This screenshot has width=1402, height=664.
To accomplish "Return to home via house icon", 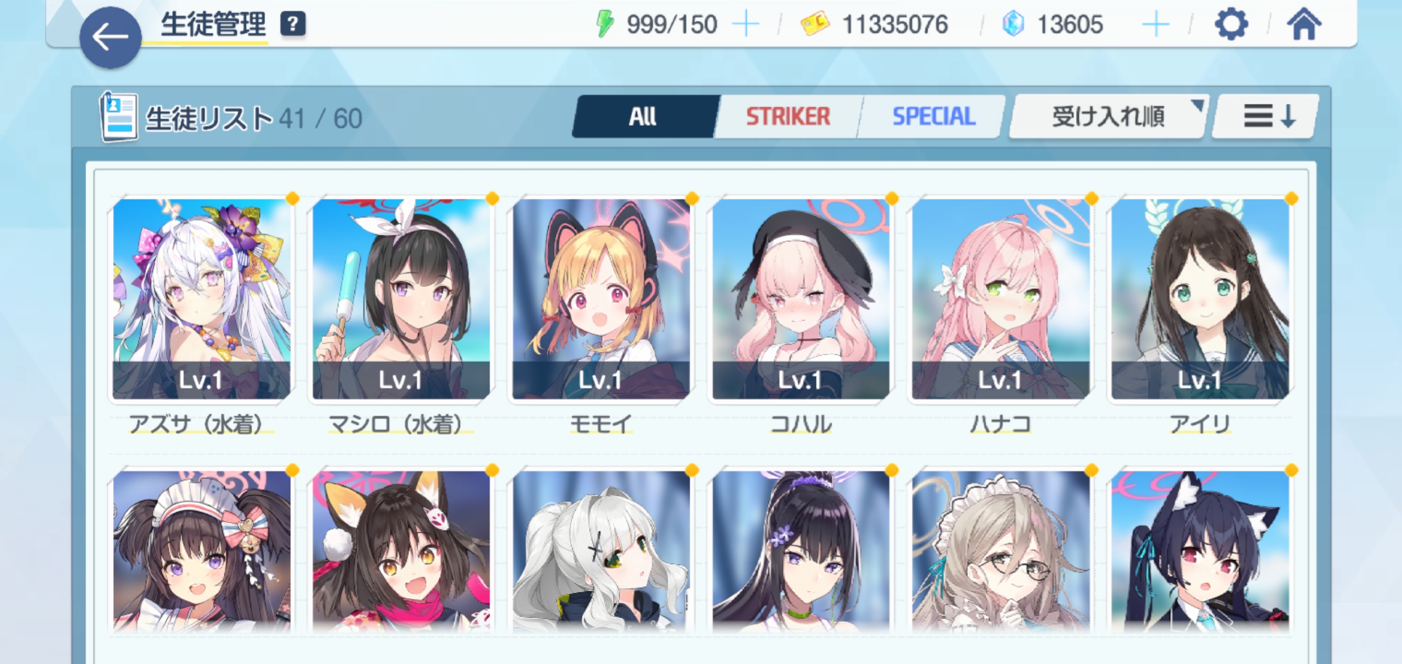I will click(1304, 25).
